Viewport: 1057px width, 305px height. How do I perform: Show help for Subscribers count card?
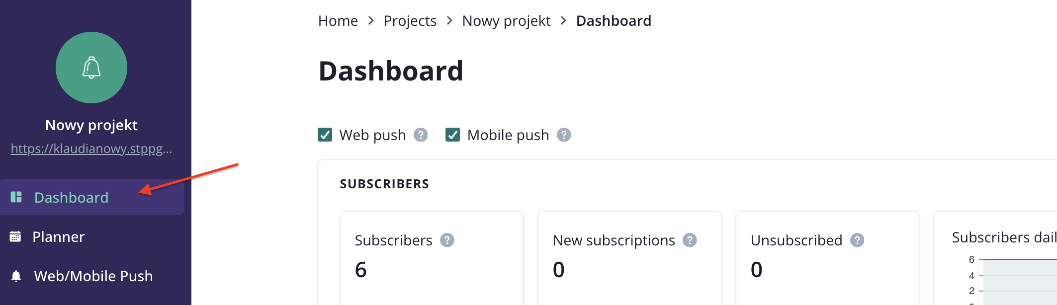(447, 240)
